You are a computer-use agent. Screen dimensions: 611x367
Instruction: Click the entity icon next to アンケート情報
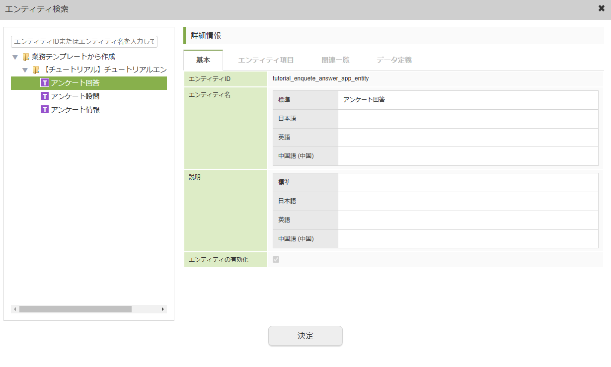44,109
